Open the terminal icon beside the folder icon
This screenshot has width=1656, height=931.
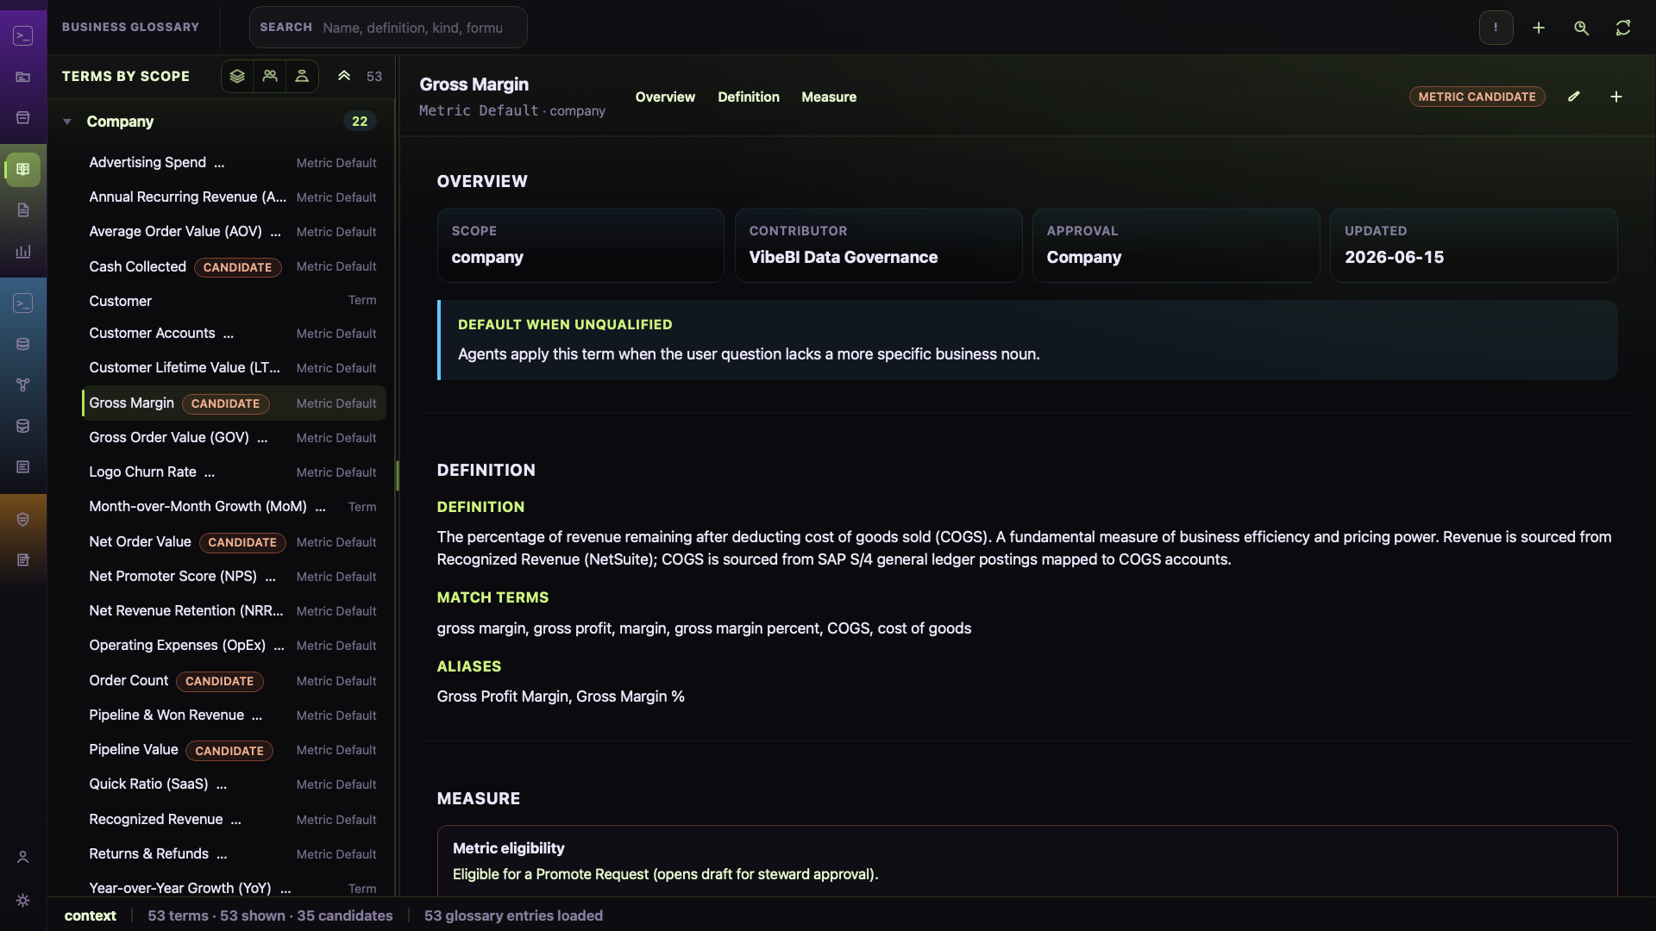(x=23, y=35)
